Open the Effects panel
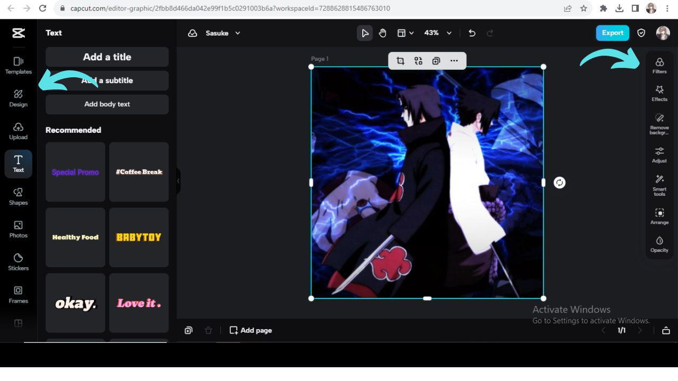The height and width of the screenshot is (381, 678). coord(659,93)
